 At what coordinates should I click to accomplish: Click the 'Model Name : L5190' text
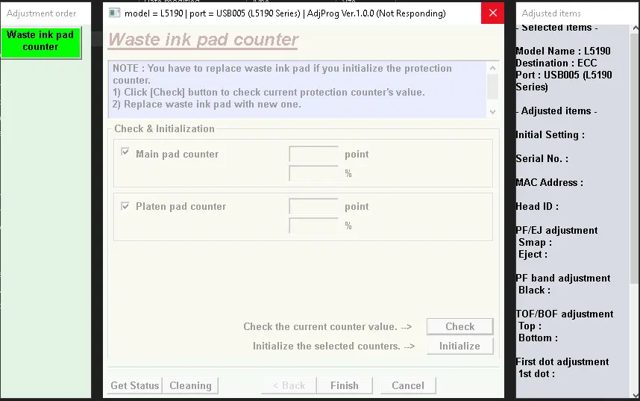click(x=563, y=51)
